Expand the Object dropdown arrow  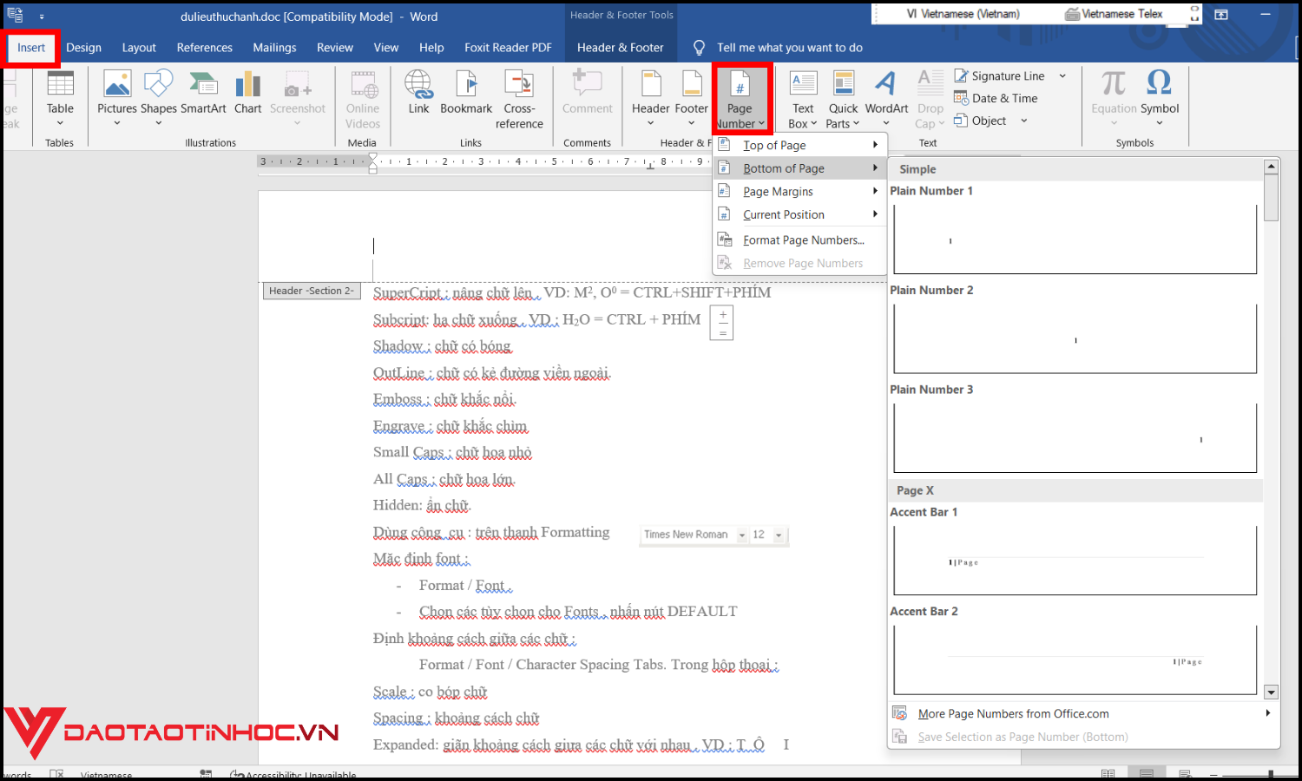(x=1024, y=121)
